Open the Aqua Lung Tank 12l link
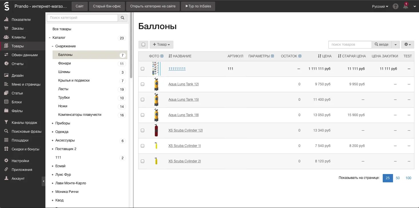 (x=184, y=84)
